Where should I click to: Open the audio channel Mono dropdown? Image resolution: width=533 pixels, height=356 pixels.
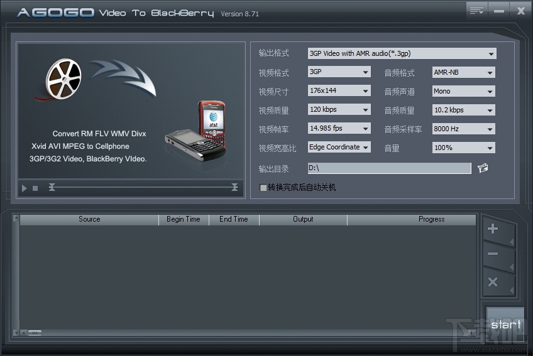pos(463,91)
